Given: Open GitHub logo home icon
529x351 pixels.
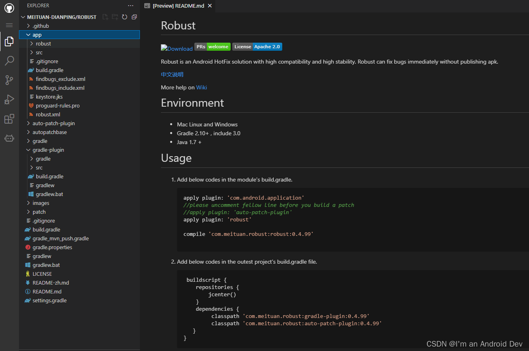Looking at the screenshot, I should point(9,8).
